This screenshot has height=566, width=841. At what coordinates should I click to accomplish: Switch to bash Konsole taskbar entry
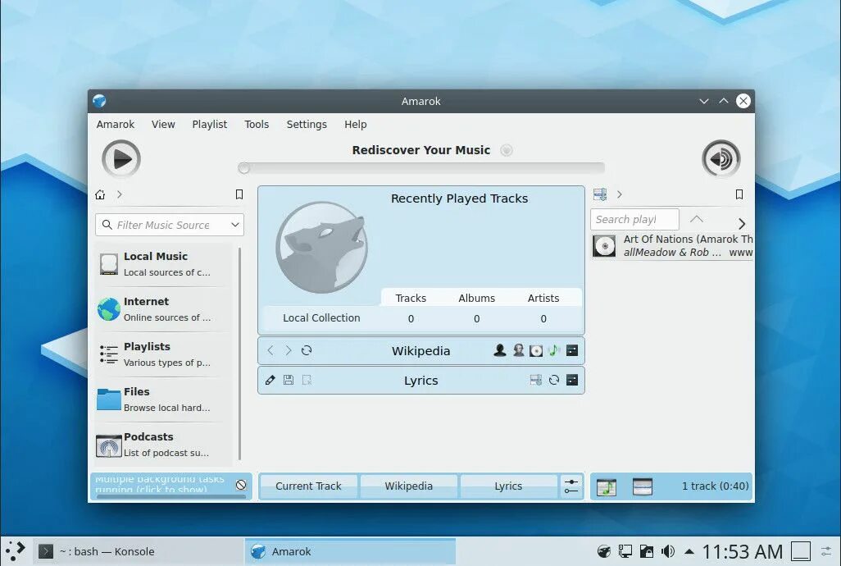click(139, 551)
